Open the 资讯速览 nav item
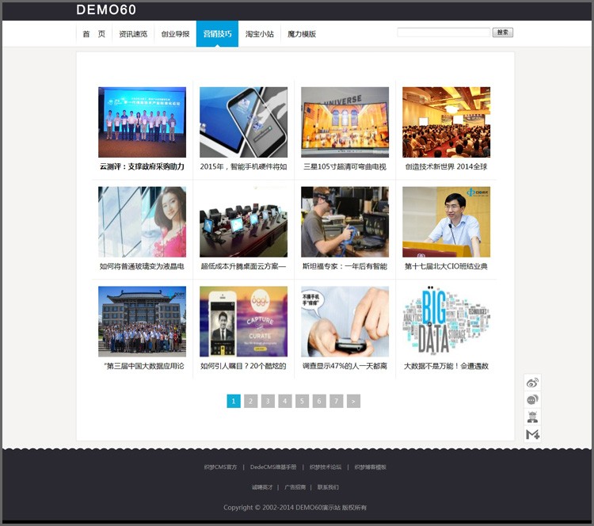Image resolution: width=594 pixels, height=526 pixels. [x=133, y=34]
